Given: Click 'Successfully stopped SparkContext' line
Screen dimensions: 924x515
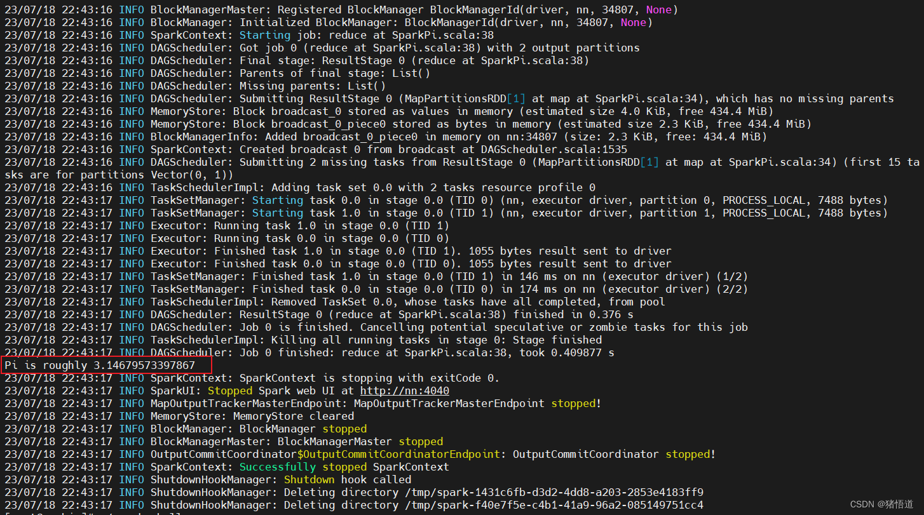Looking at the screenshot, I should 227,467.
